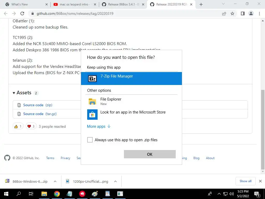Go back to previous page
Viewport: 265px width, 199px height.
click(6, 13)
